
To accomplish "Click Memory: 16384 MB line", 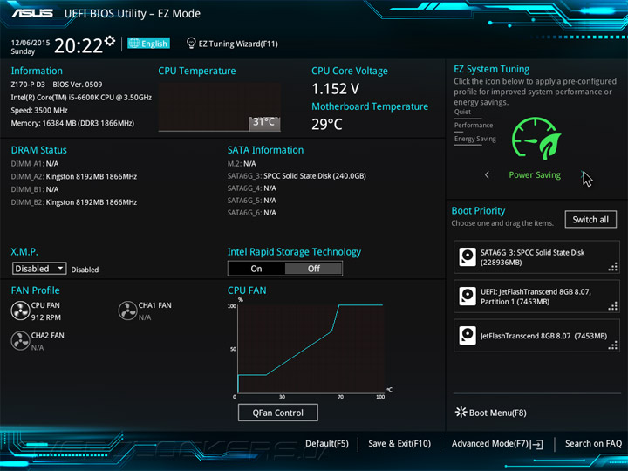I will (x=72, y=123).
